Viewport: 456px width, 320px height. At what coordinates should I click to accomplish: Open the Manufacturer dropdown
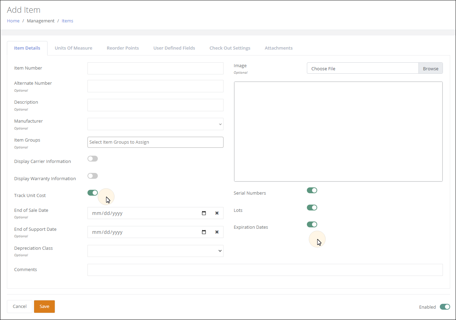[155, 124]
